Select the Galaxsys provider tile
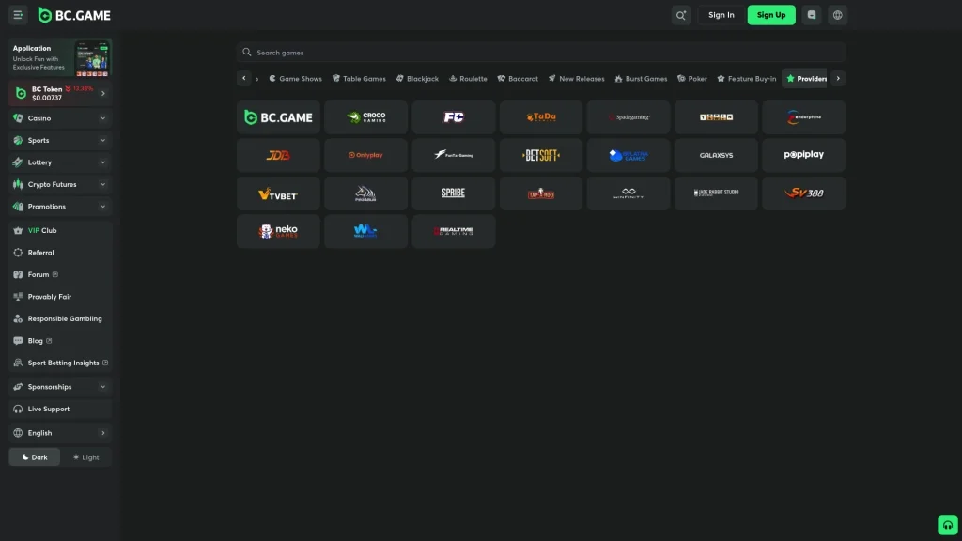 (716, 155)
